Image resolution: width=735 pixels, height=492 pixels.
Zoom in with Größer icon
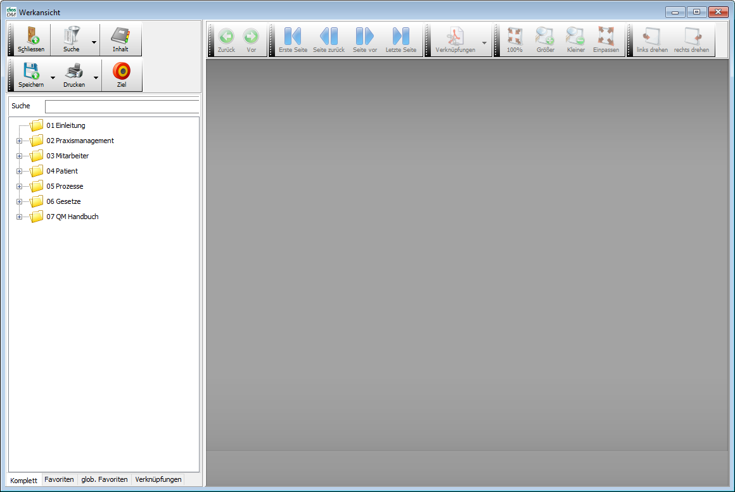coord(545,36)
